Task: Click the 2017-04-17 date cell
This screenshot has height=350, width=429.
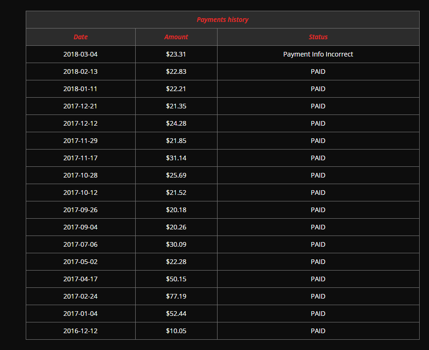Action: tap(80, 279)
